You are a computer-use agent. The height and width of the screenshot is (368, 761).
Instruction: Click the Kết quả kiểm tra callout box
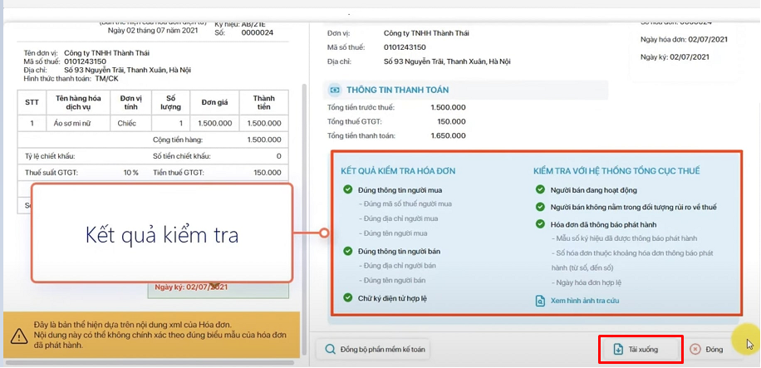(x=162, y=233)
